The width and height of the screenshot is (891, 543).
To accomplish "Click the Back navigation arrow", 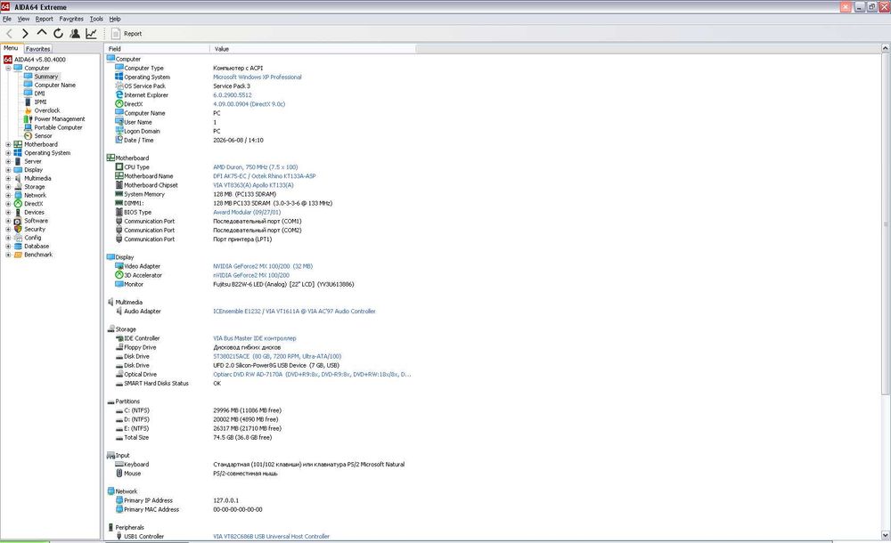I will tap(9, 34).
